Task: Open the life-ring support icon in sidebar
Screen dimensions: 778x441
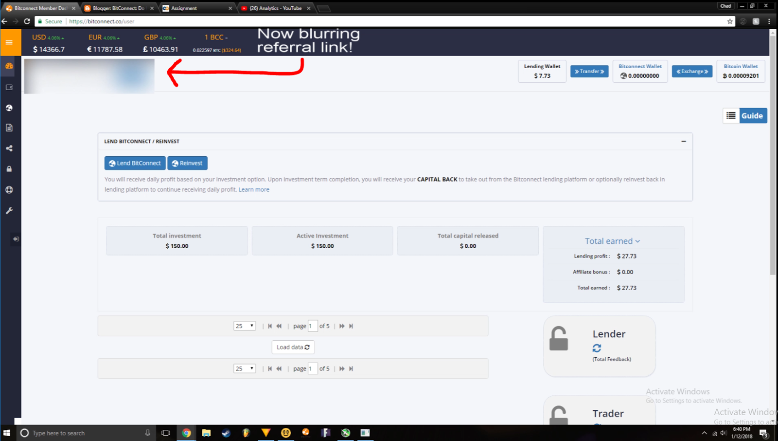Action: pyautogui.click(x=9, y=190)
